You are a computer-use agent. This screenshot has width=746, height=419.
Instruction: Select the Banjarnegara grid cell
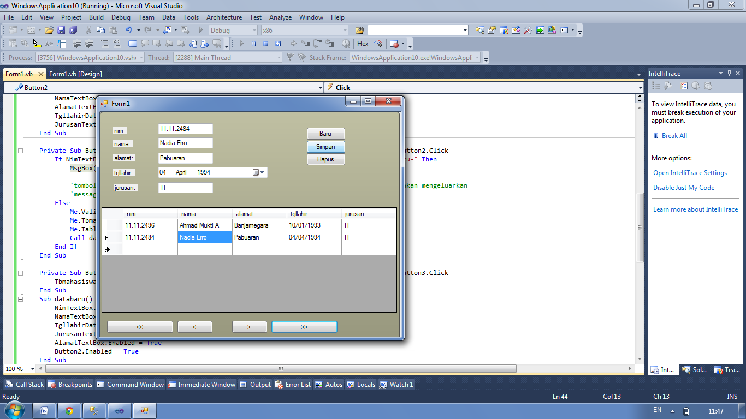(x=259, y=225)
